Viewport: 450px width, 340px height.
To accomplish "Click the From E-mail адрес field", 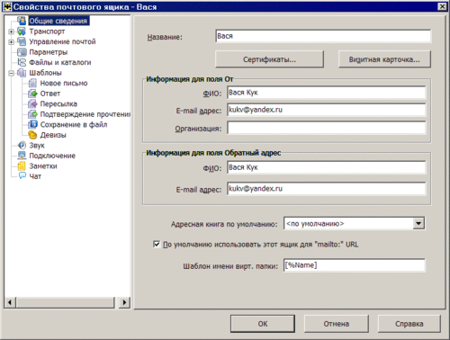I will tap(326, 110).
